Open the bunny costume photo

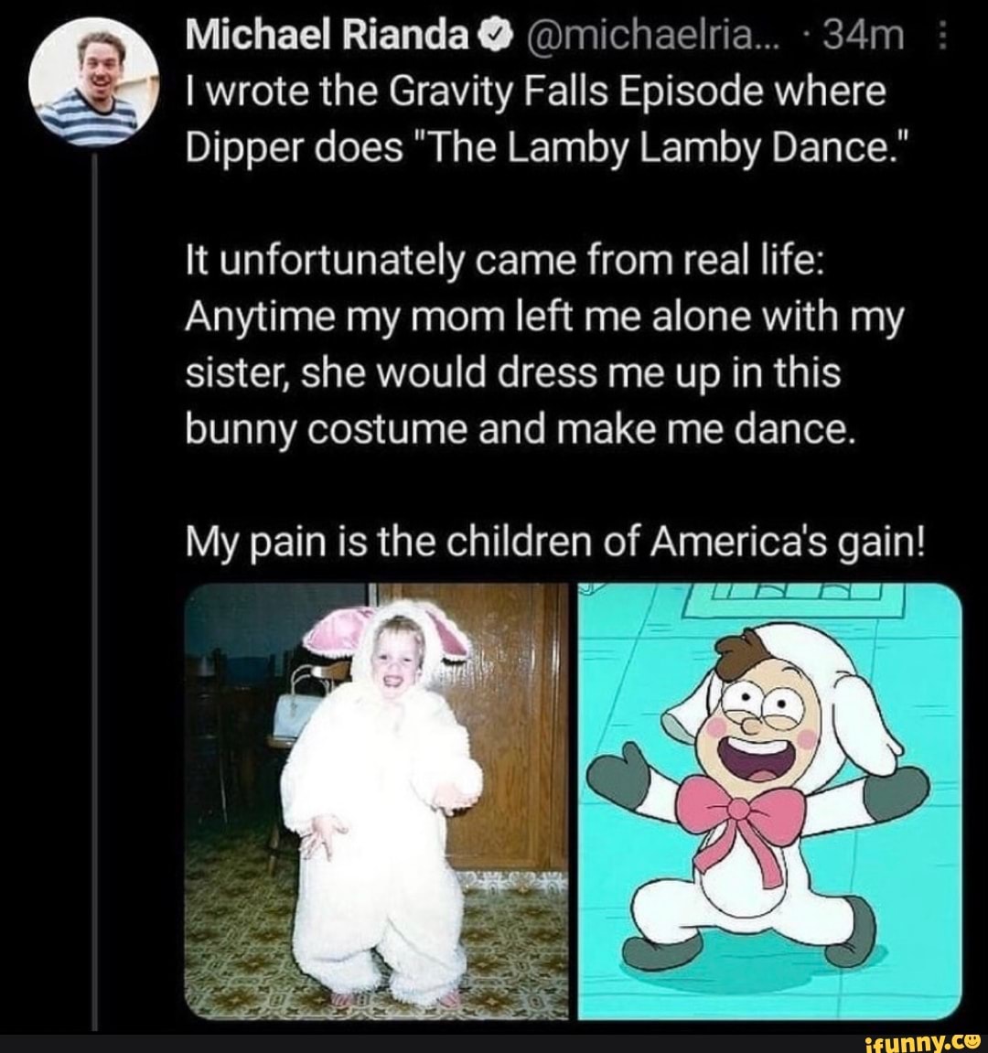(377, 801)
